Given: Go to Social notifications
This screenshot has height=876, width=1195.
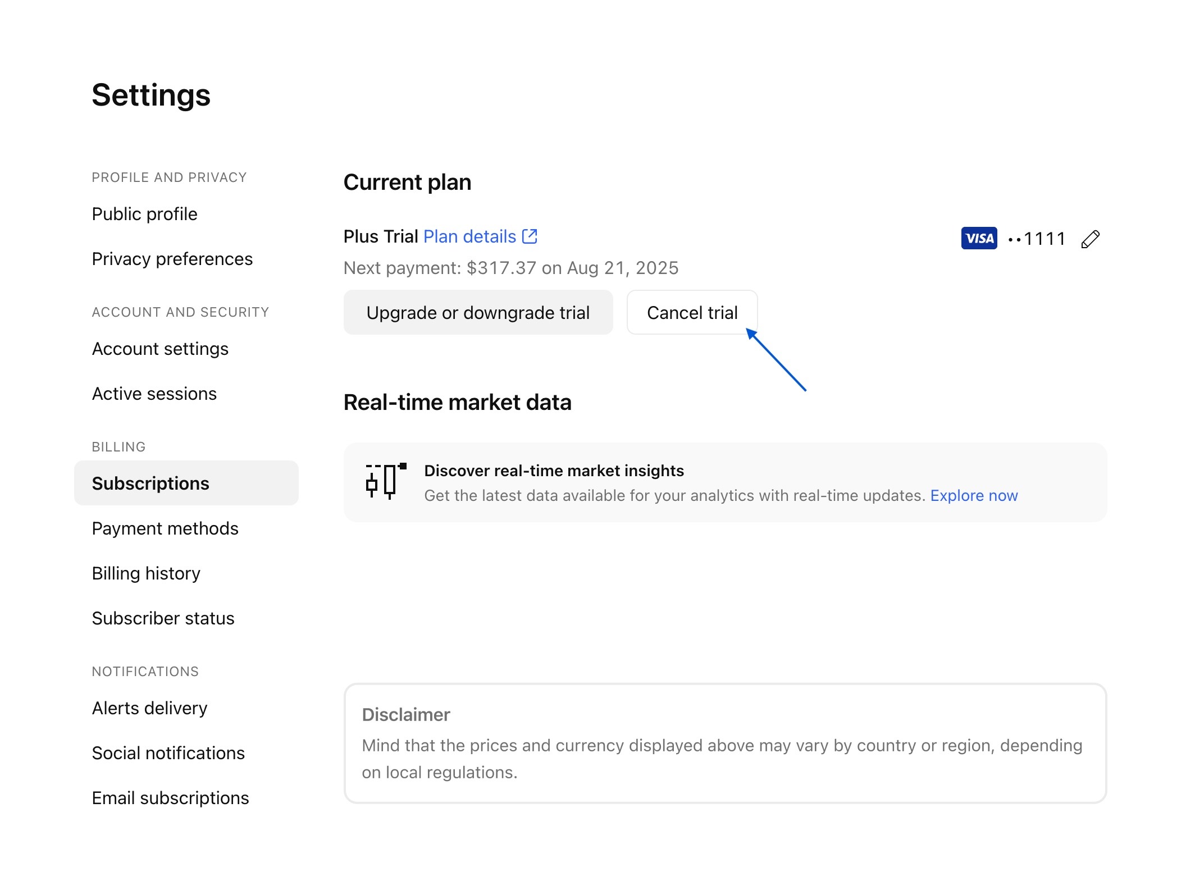Looking at the screenshot, I should coord(168,753).
